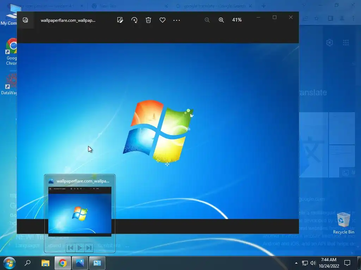Delete the image with the trash icon
The width and height of the screenshot is (361, 270).
point(148,20)
